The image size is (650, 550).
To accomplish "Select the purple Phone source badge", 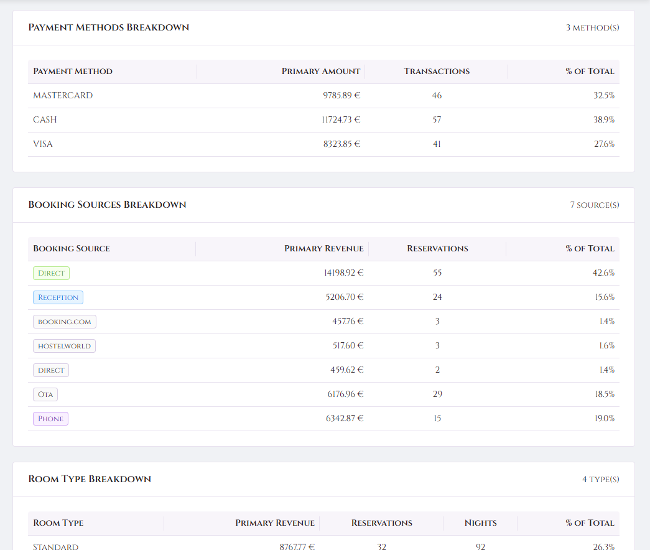I will [50, 419].
